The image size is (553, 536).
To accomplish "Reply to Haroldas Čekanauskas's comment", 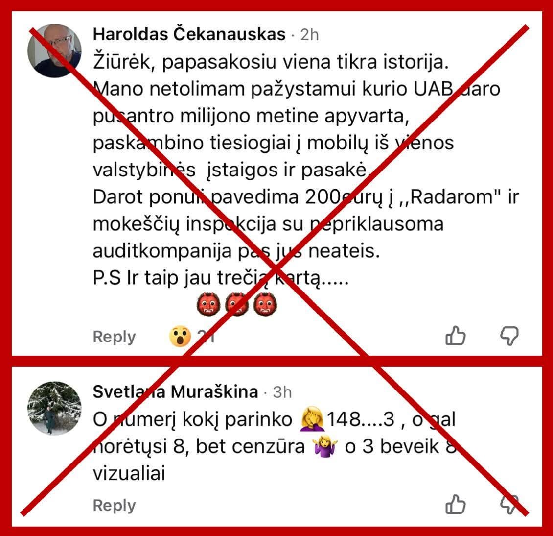I will pos(114,337).
